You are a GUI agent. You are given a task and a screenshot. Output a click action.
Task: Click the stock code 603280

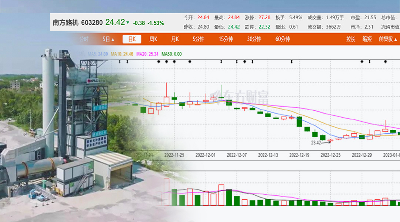click(x=92, y=23)
